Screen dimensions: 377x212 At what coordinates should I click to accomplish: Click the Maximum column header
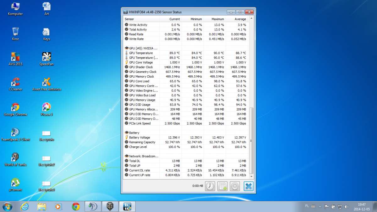214,19
